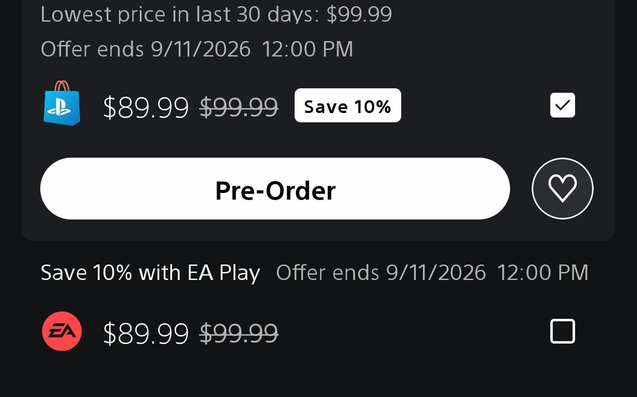
Task: Click the orange handles of the shopping bag
Action: pos(62,86)
